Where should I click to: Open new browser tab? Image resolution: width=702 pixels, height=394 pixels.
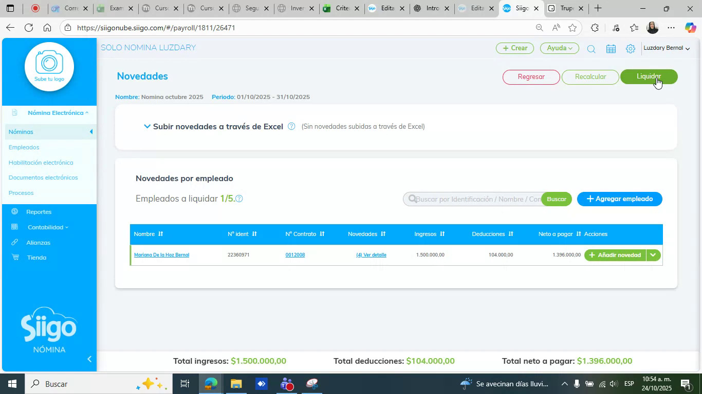pos(598,8)
